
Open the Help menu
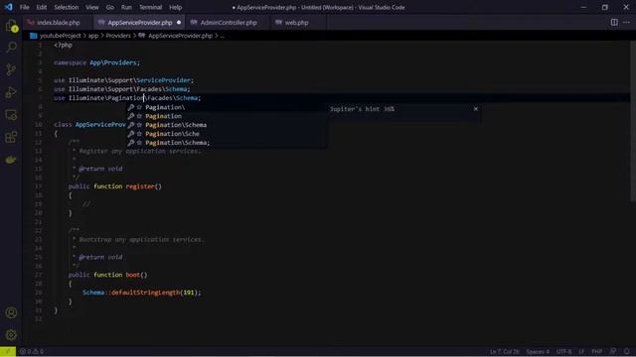[175, 7]
